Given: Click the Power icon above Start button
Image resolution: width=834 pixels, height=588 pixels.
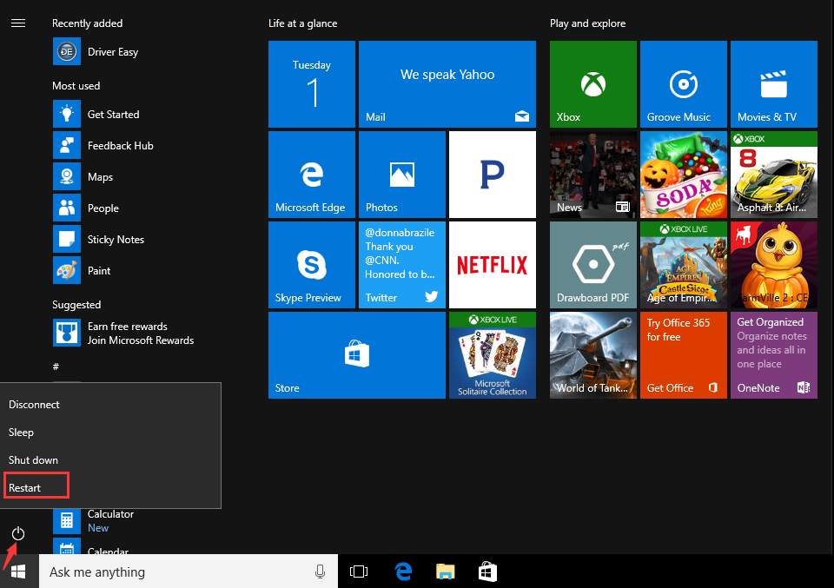Looking at the screenshot, I should [x=18, y=533].
